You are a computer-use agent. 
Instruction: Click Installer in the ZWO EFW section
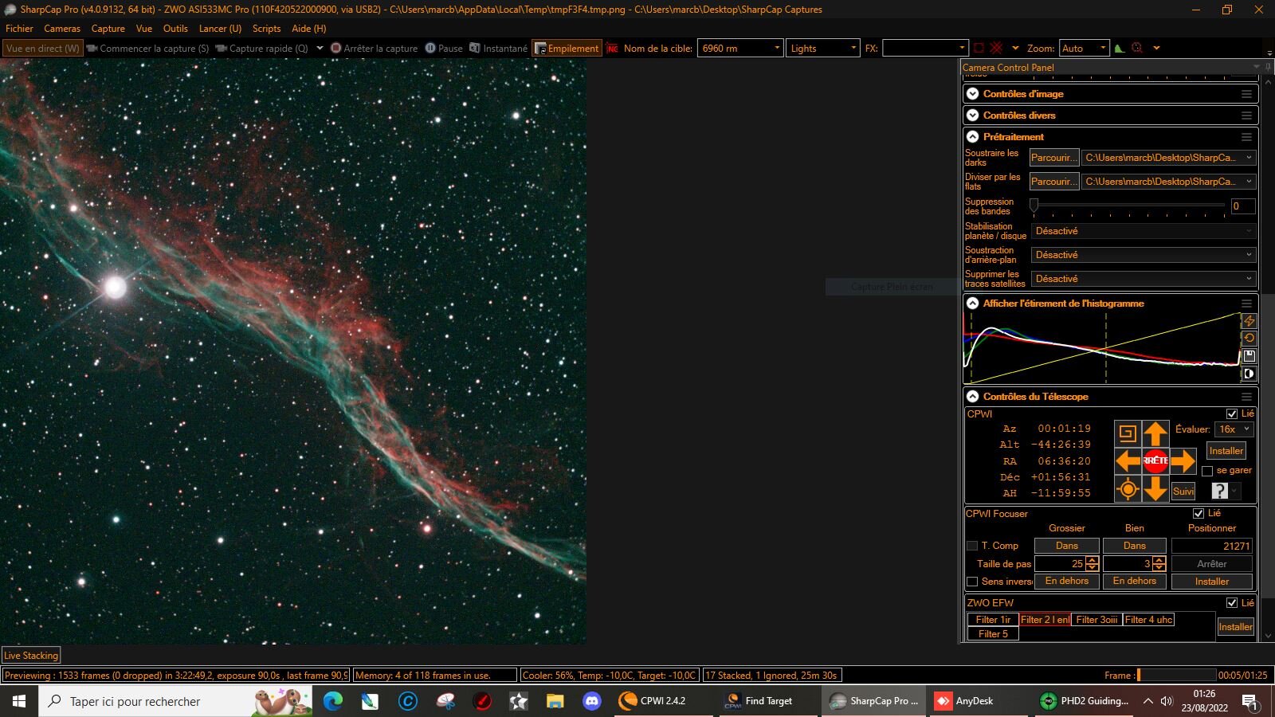[1235, 627]
